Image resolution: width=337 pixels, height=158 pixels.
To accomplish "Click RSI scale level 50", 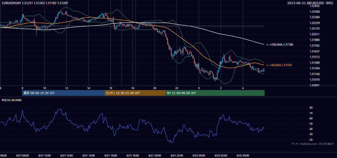I will [311, 124].
